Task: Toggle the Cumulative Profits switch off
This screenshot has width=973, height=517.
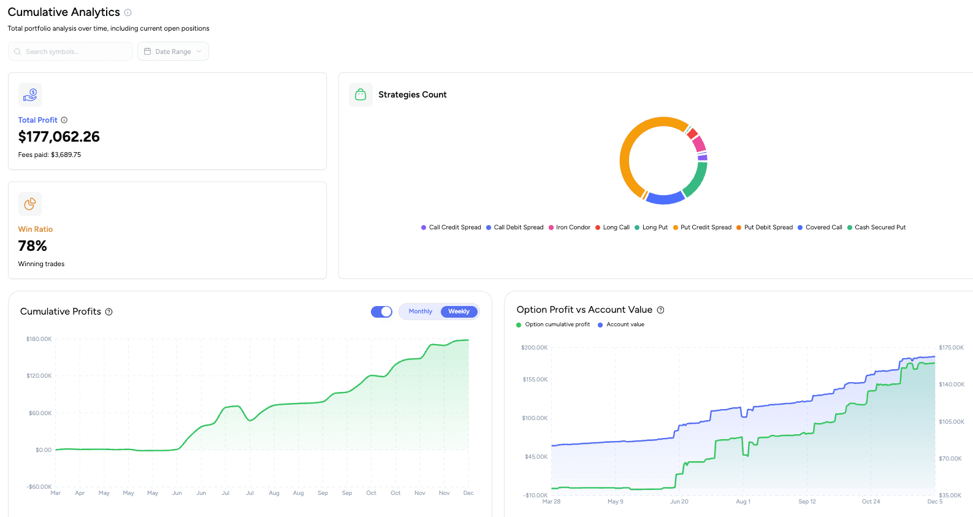Action: click(381, 312)
